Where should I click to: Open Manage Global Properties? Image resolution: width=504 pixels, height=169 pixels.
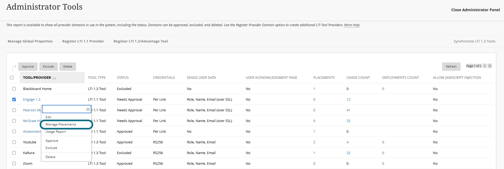(x=30, y=41)
